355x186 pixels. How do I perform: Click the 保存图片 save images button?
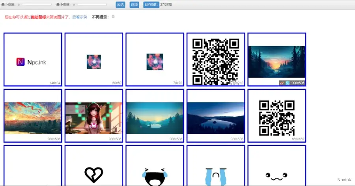(151, 5)
